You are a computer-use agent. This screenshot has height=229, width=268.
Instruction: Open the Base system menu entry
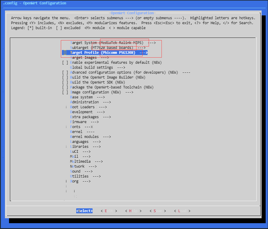87,97
